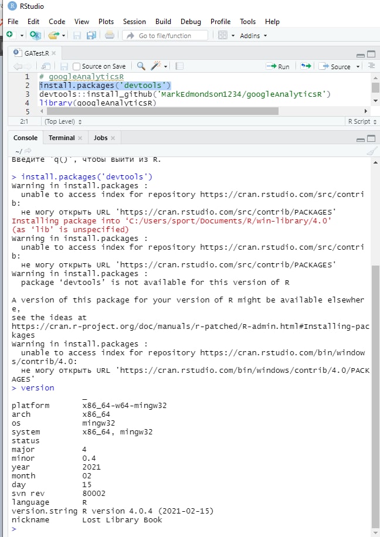Image resolution: width=380 pixels, height=537 pixels.
Task: Click cursor position 2:1 indicator
Action: click(x=24, y=121)
